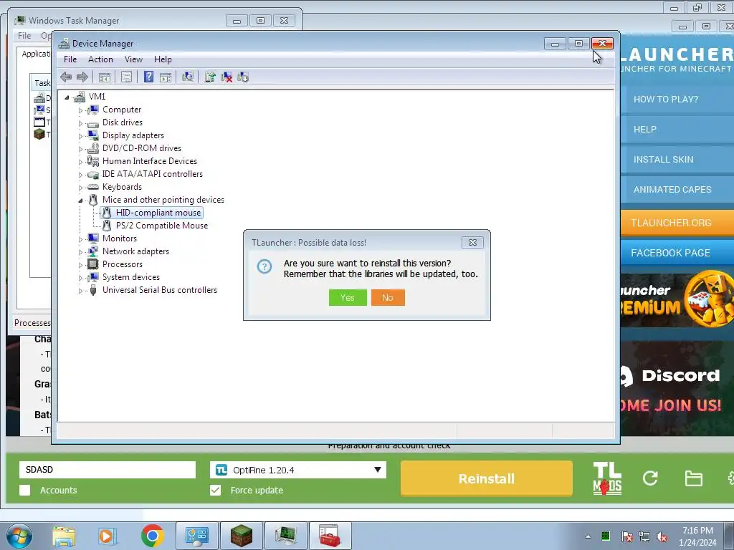Click No in the TLauncher dialog
The height and width of the screenshot is (550, 734).
[388, 297]
